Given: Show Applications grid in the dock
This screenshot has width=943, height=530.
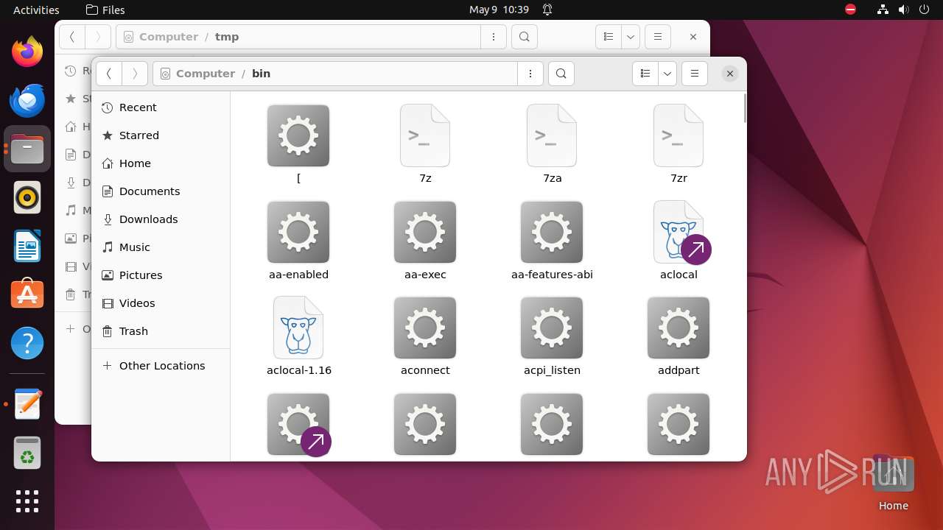Looking at the screenshot, I should (x=27, y=501).
